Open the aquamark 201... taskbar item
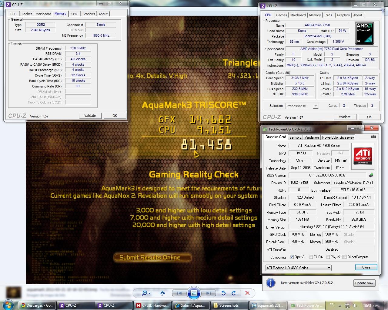388x310 pixels. (x=268, y=305)
